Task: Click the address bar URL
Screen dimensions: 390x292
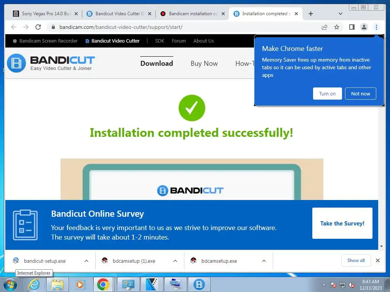Action: (x=121, y=27)
